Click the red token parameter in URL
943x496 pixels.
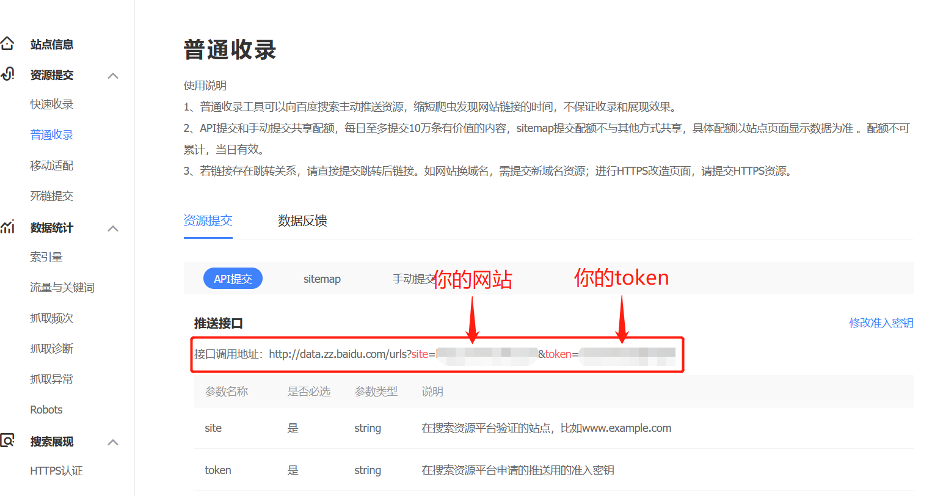(558, 354)
